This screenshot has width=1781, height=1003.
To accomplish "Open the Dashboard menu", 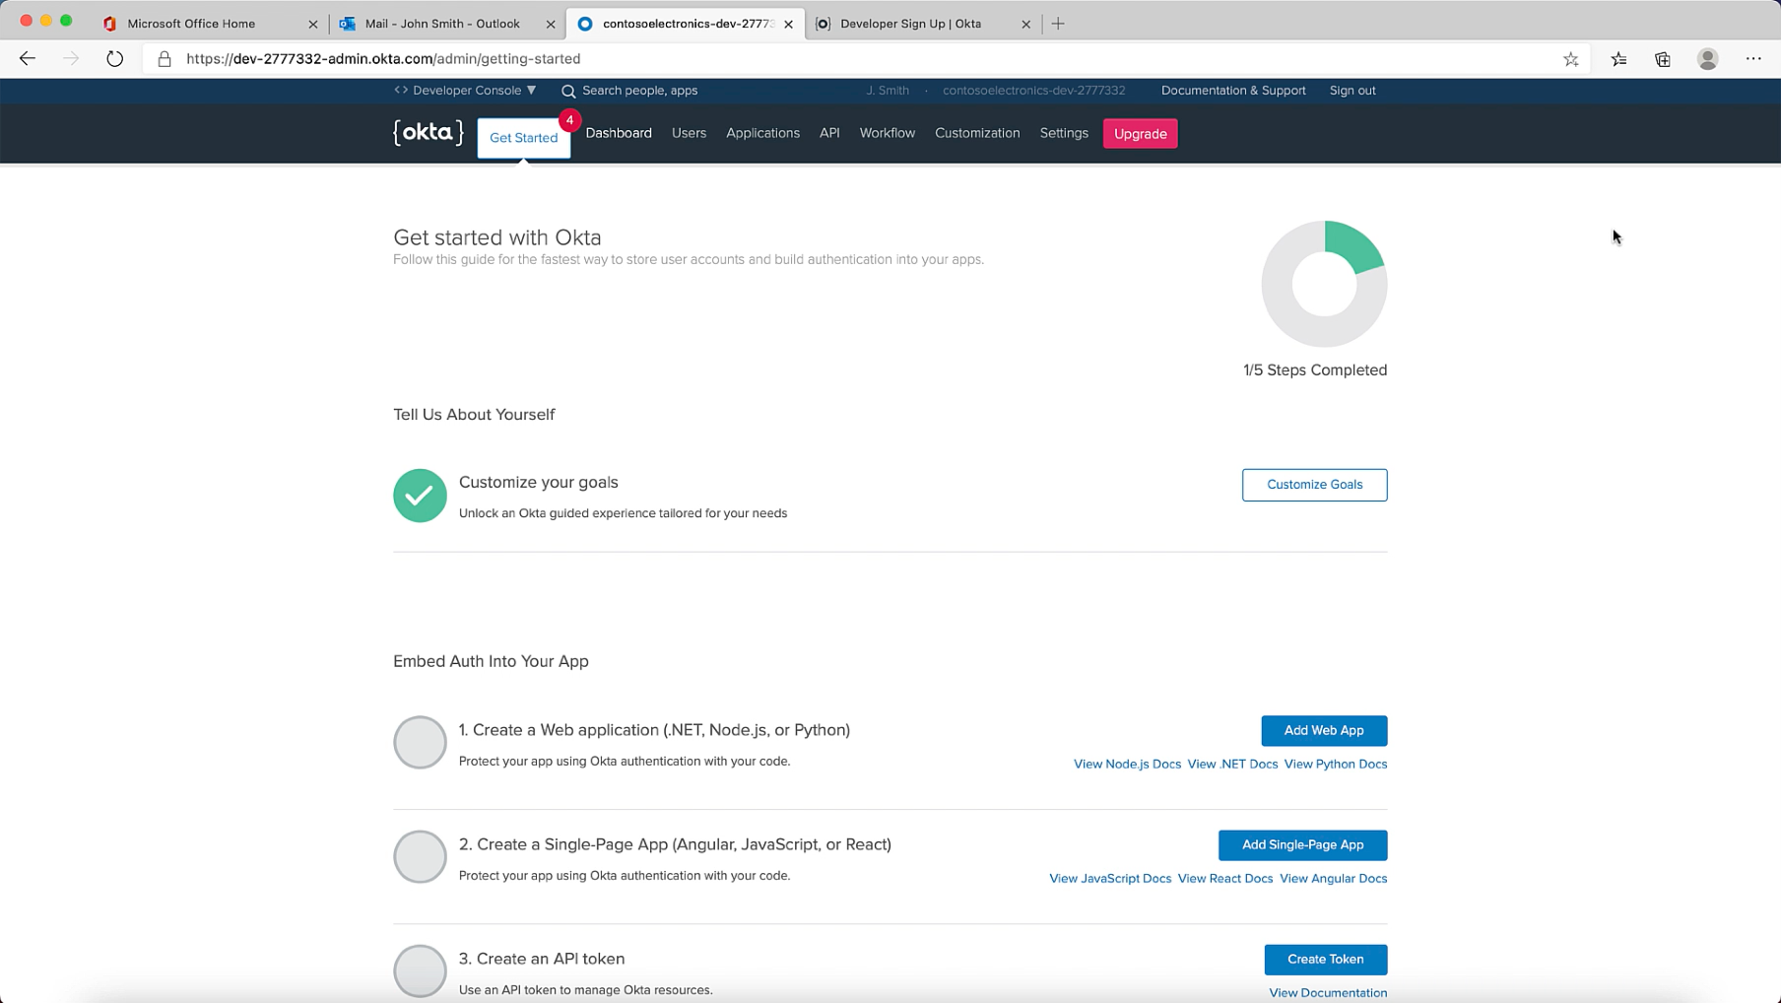I will [619, 133].
